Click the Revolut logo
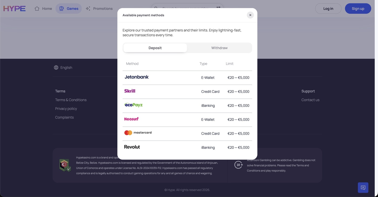Screen dimensions: 378x197 click(132, 147)
